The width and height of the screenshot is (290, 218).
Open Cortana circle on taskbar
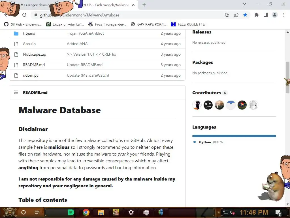[24, 212]
